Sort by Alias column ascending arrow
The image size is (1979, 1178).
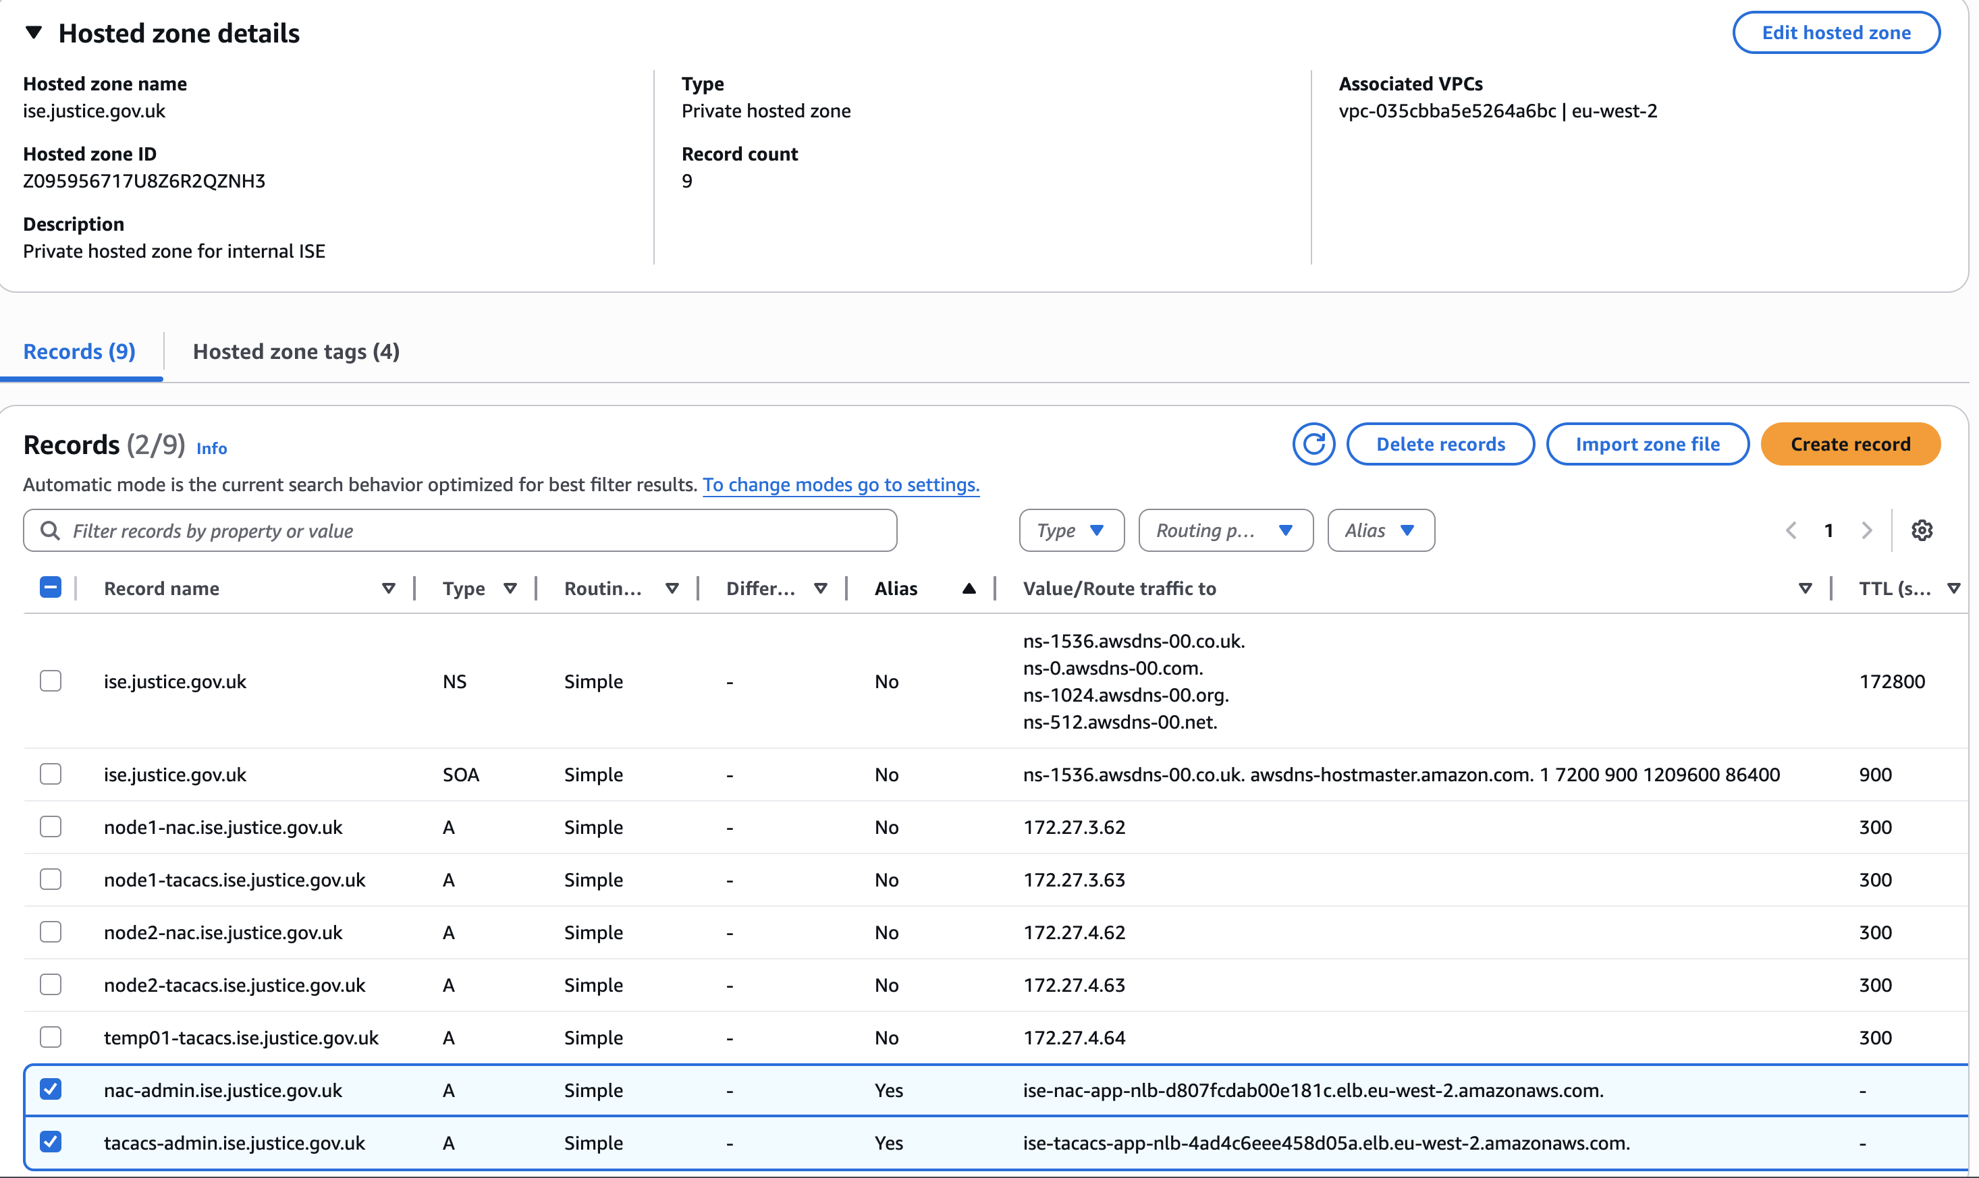point(968,588)
